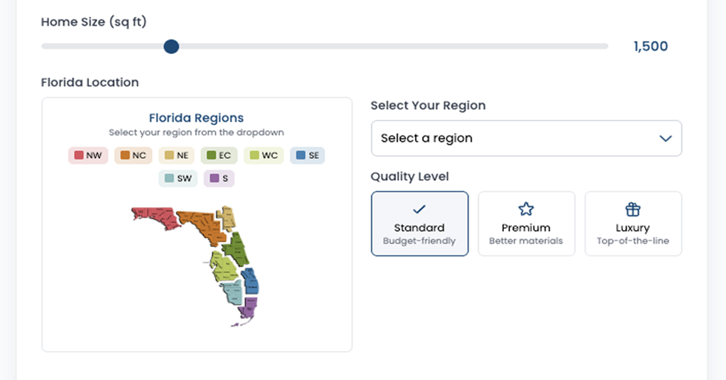Choose the Premium better materials option
This screenshot has width=726, height=380.
(x=526, y=224)
